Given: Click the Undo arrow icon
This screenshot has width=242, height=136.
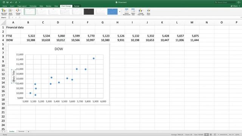Looking at the screenshot, I should click(11, 2).
